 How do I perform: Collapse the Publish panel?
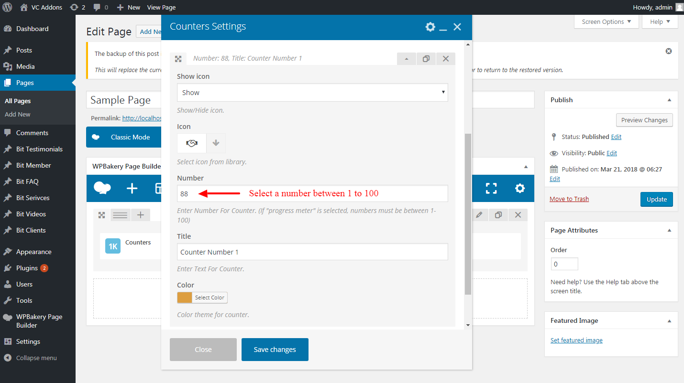point(669,100)
